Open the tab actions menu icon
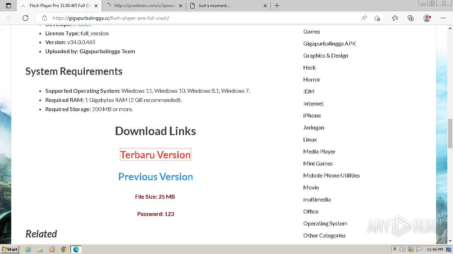The image size is (453, 254). 8,6
